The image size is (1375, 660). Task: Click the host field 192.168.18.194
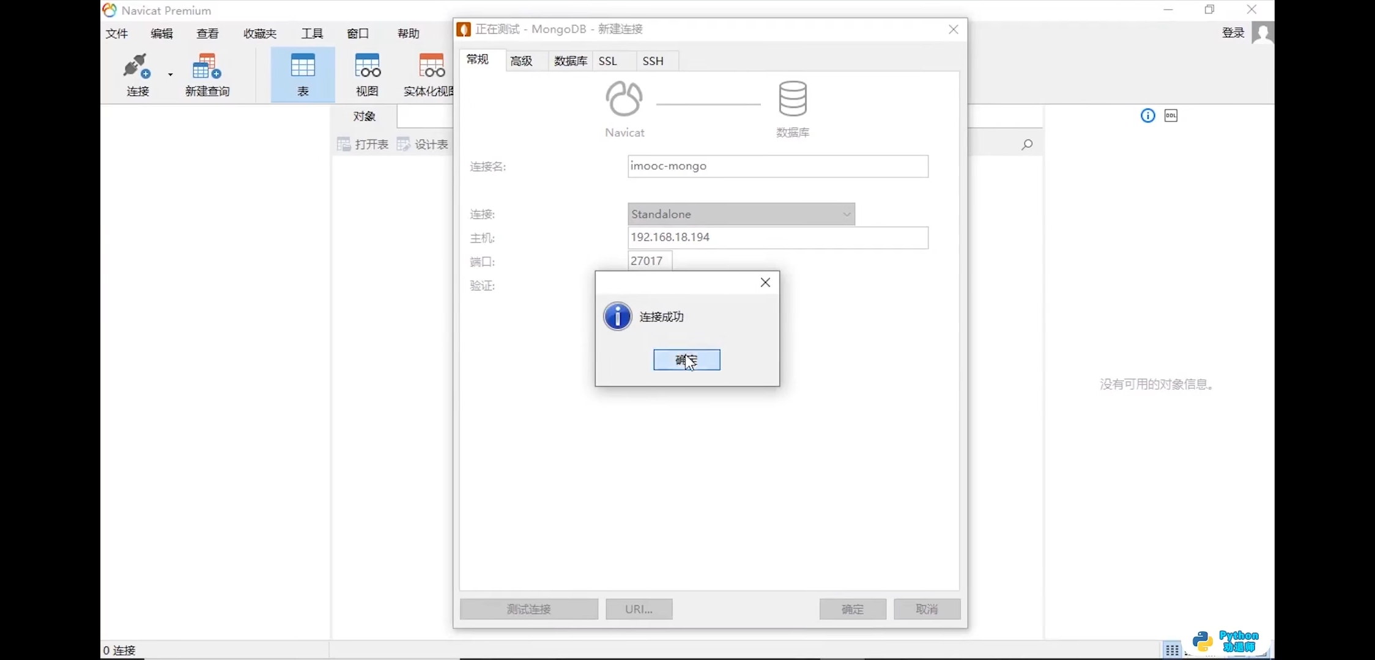[x=778, y=238]
